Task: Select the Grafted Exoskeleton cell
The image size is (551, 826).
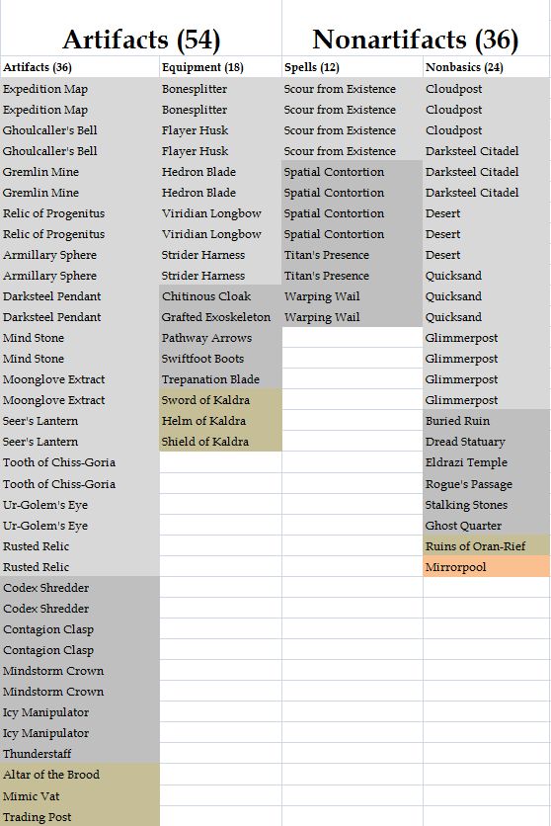Action: click(x=220, y=316)
